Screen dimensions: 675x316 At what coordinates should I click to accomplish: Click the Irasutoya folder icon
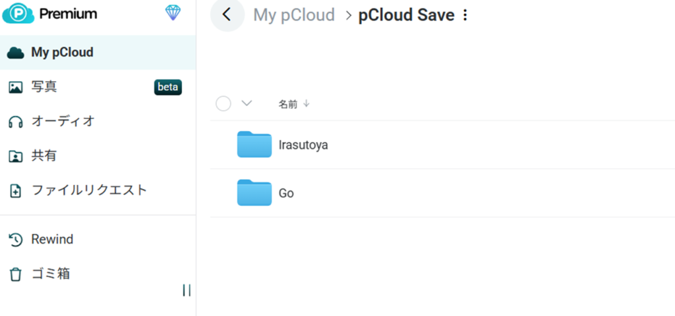(254, 145)
